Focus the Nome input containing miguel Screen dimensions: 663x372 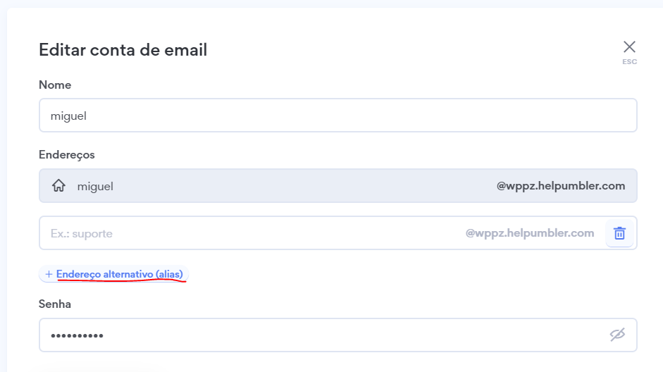point(337,116)
